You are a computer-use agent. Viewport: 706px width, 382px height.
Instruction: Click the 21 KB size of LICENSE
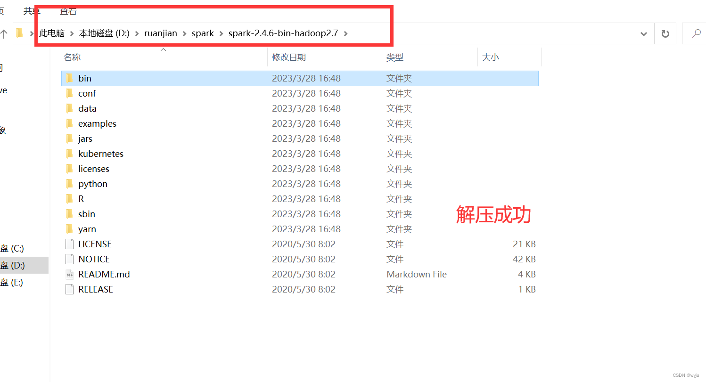point(524,244)
